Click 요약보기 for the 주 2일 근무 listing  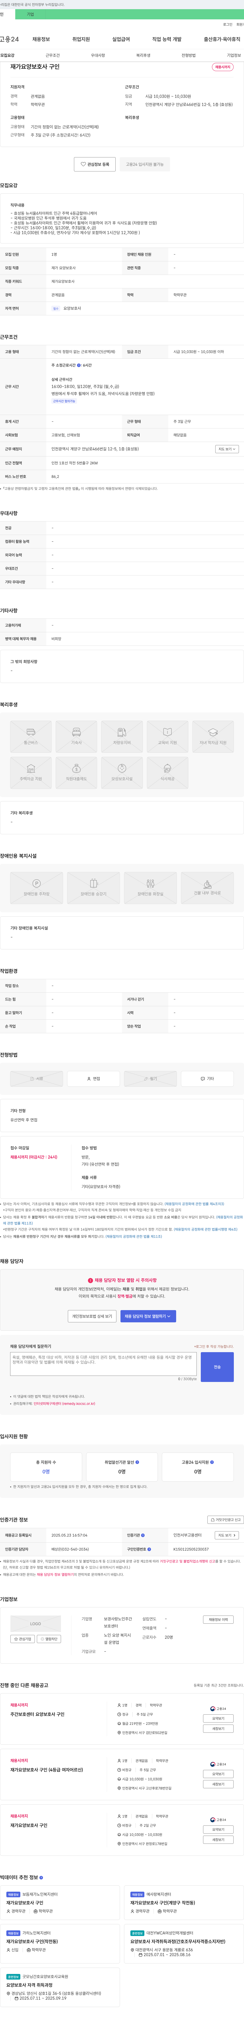(218, 1829)
